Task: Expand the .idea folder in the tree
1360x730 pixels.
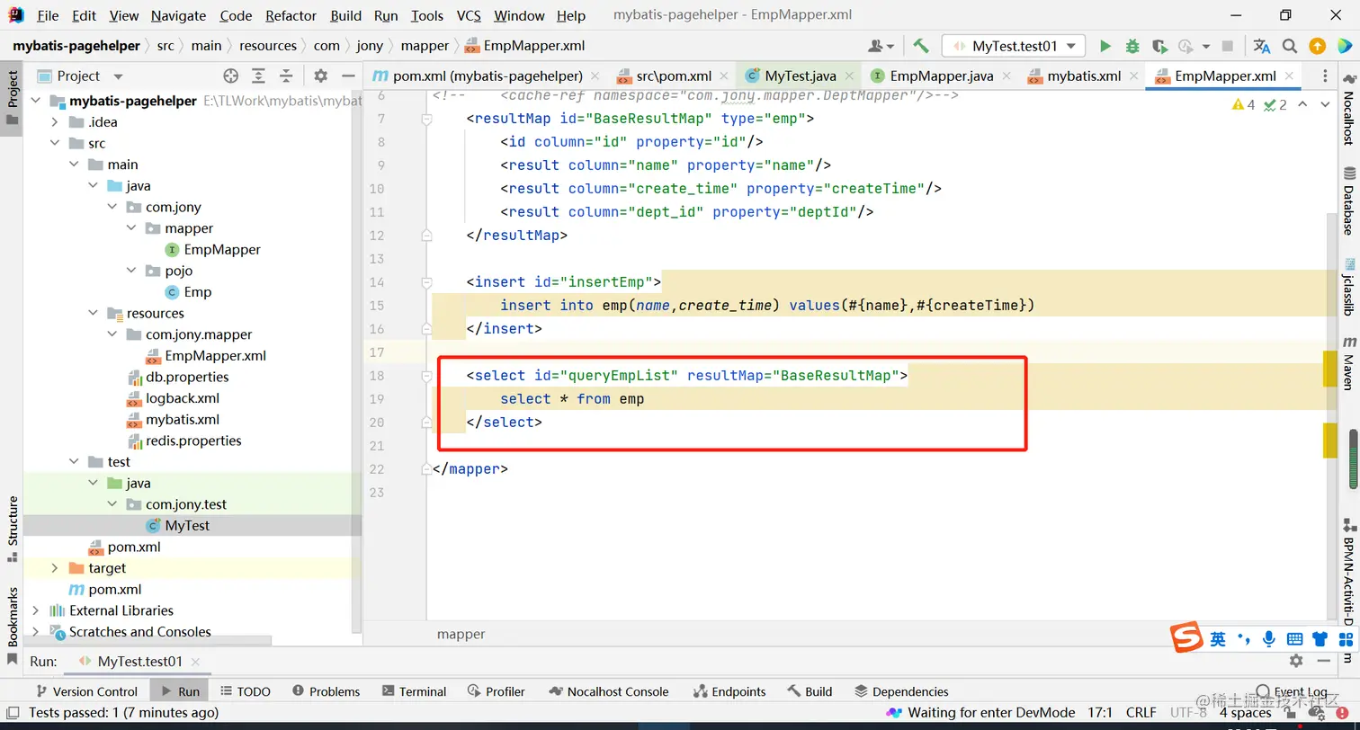Action: [55, 122]
